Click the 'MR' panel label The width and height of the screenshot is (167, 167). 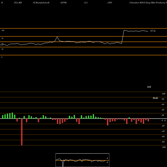pos(149,87)
